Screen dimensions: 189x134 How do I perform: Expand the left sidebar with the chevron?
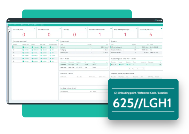pos(9,29)
